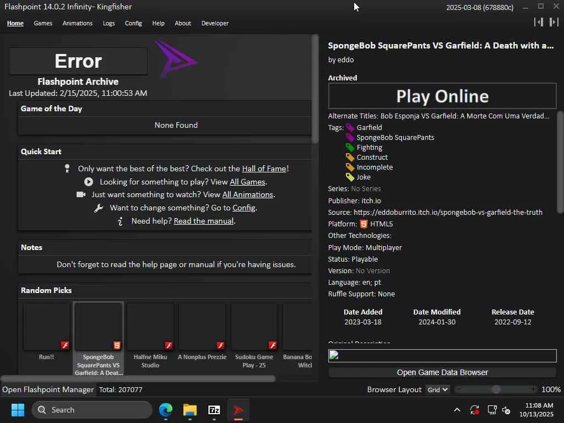Screen dimensions: 564x423
Task: Click the HTML5 platform icon
Action: tap(364, 224)
